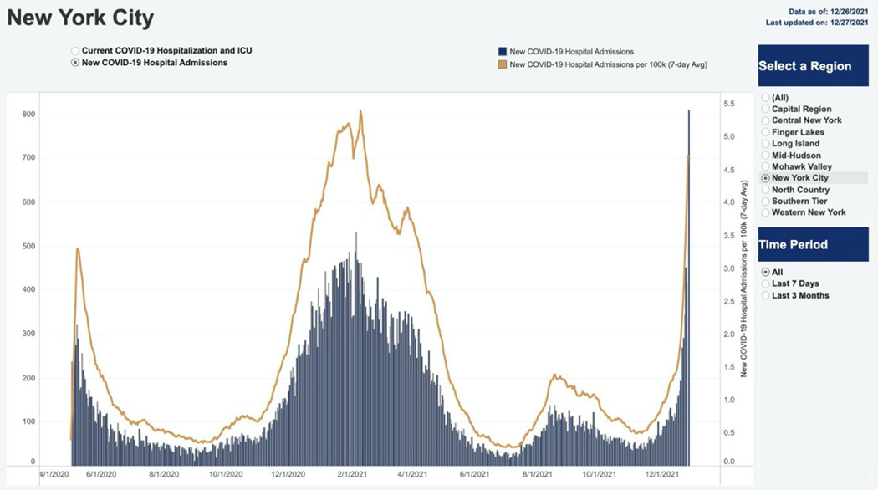Click the Time Period header
This screenshot has height=490, width=878.
[813, 244]
